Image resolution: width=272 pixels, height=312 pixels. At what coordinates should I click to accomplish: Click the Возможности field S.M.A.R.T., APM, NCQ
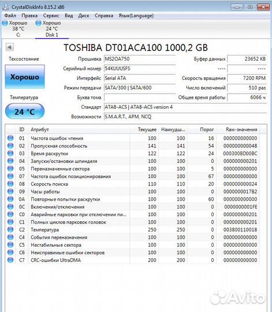coord(185,117)
